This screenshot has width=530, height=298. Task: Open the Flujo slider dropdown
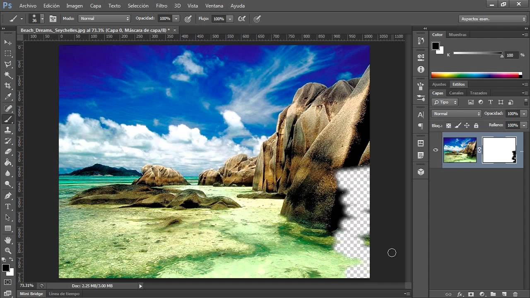[230, 19]
